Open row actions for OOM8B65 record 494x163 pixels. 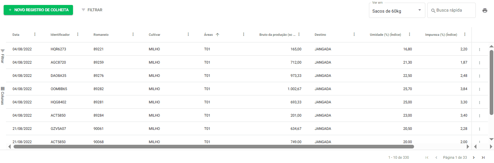[479, 89]
